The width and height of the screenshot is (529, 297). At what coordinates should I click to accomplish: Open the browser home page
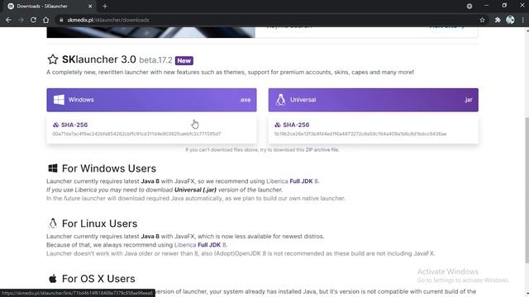[x=46, y=20]
